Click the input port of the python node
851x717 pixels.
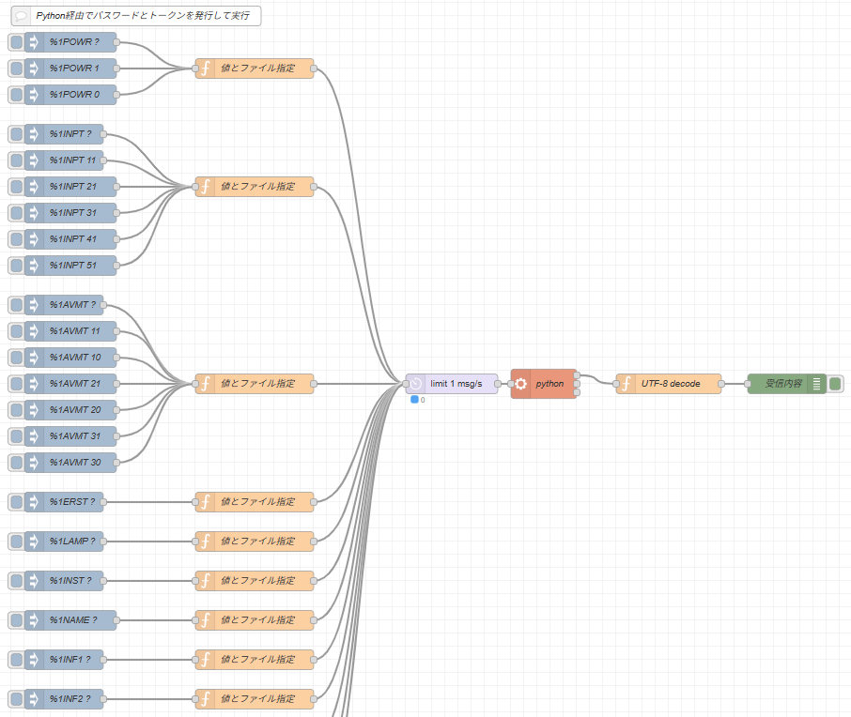pyautogui.click(x=511, y=384)
